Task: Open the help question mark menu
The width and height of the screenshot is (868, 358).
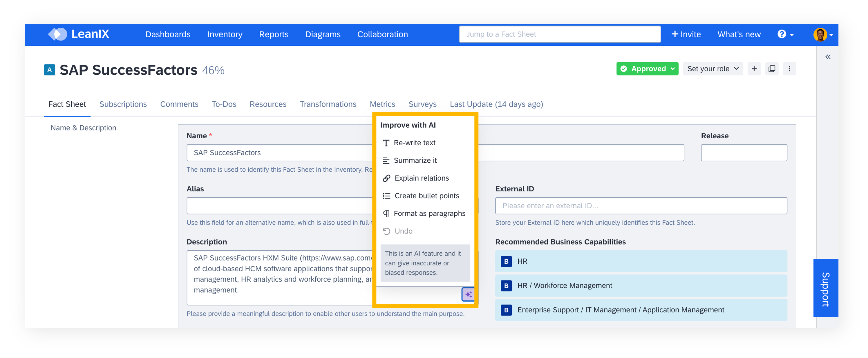Action: pyautogui.click(x=785, y=34)
